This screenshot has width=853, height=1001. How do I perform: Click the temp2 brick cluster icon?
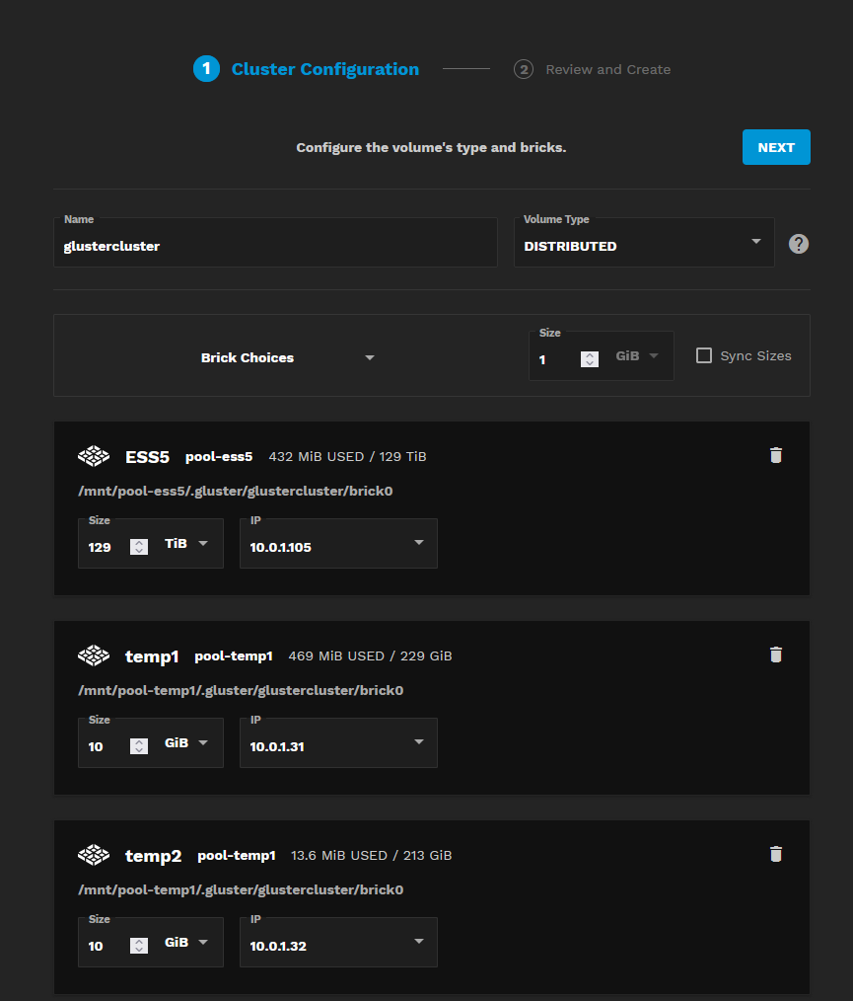pos(94,855)
